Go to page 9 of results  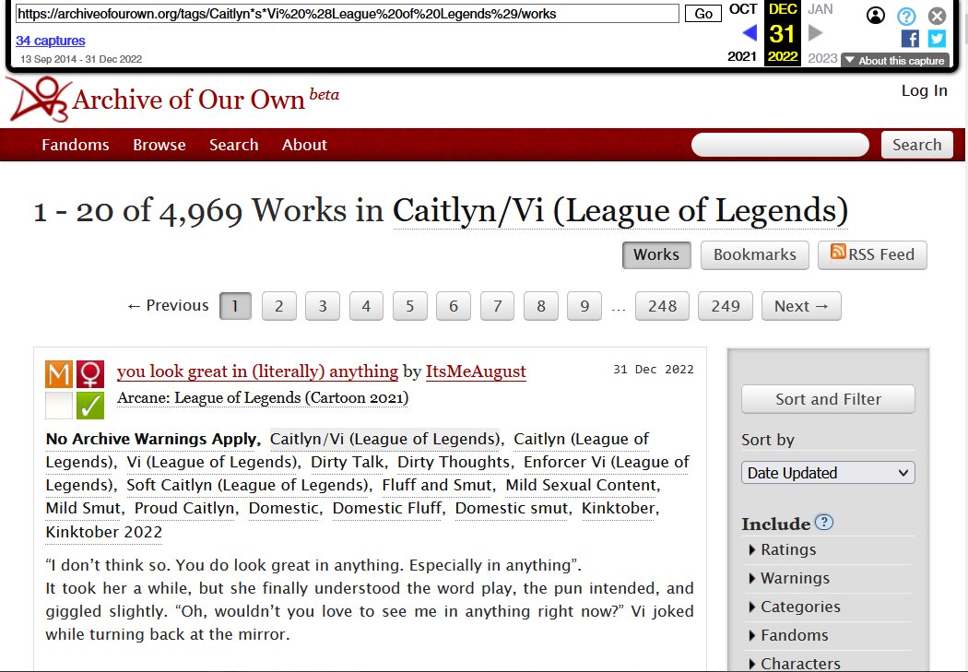click(x=584, y=306)
